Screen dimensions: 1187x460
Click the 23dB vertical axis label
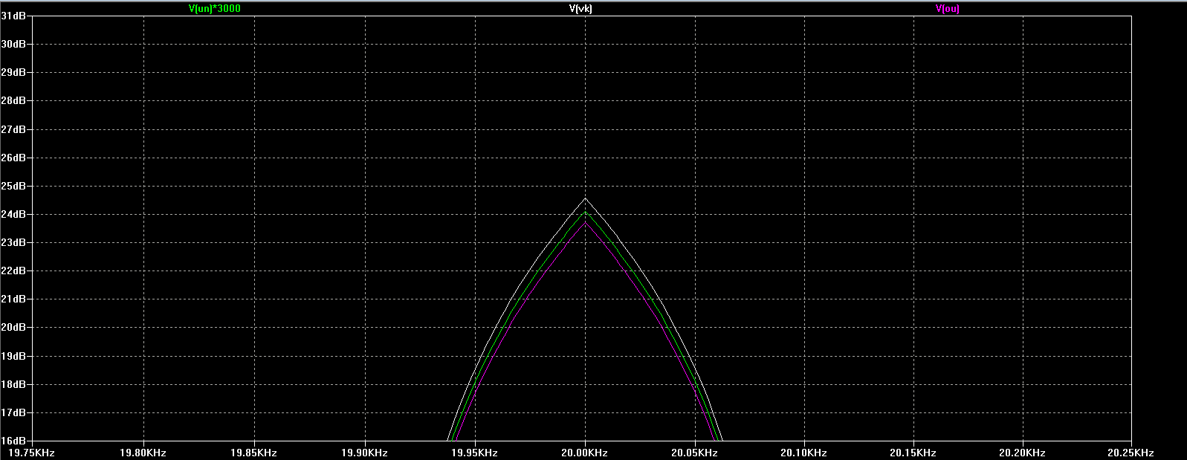[13, 242]
